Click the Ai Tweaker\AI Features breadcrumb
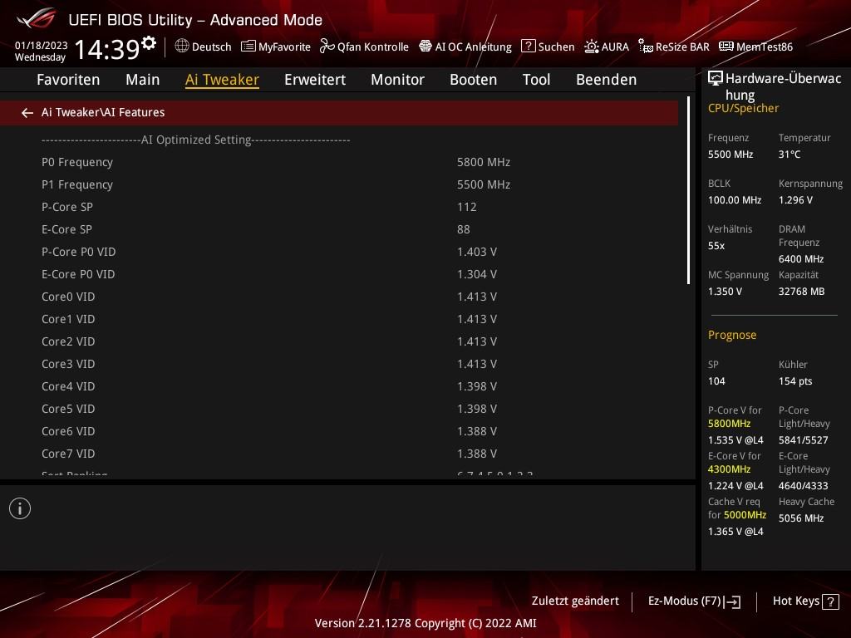 click(103, 112)
